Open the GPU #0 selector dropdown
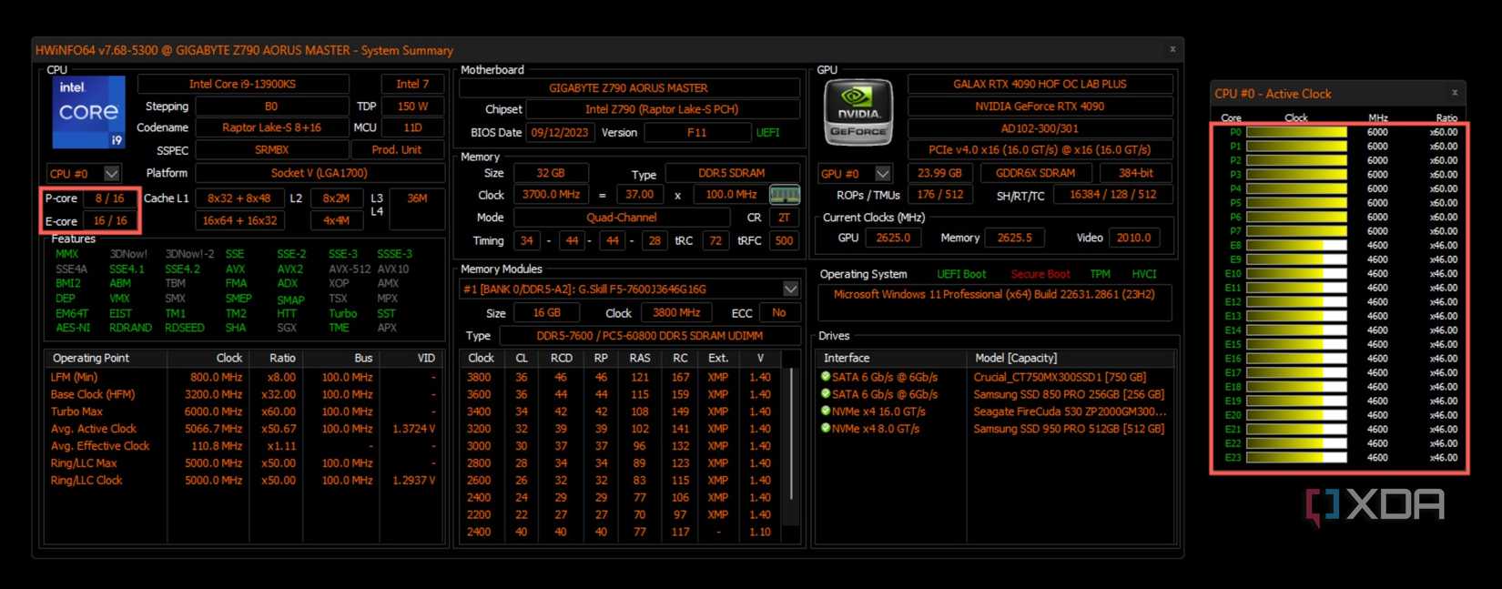The width and height of the screenshot is (1502, 589). 883,173
